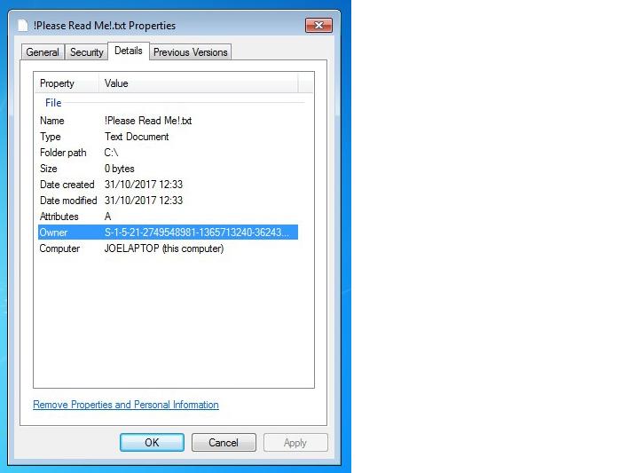Screen dimensions: 621x473
Task: Select the Size property row
Action: (x=168, y=169)
